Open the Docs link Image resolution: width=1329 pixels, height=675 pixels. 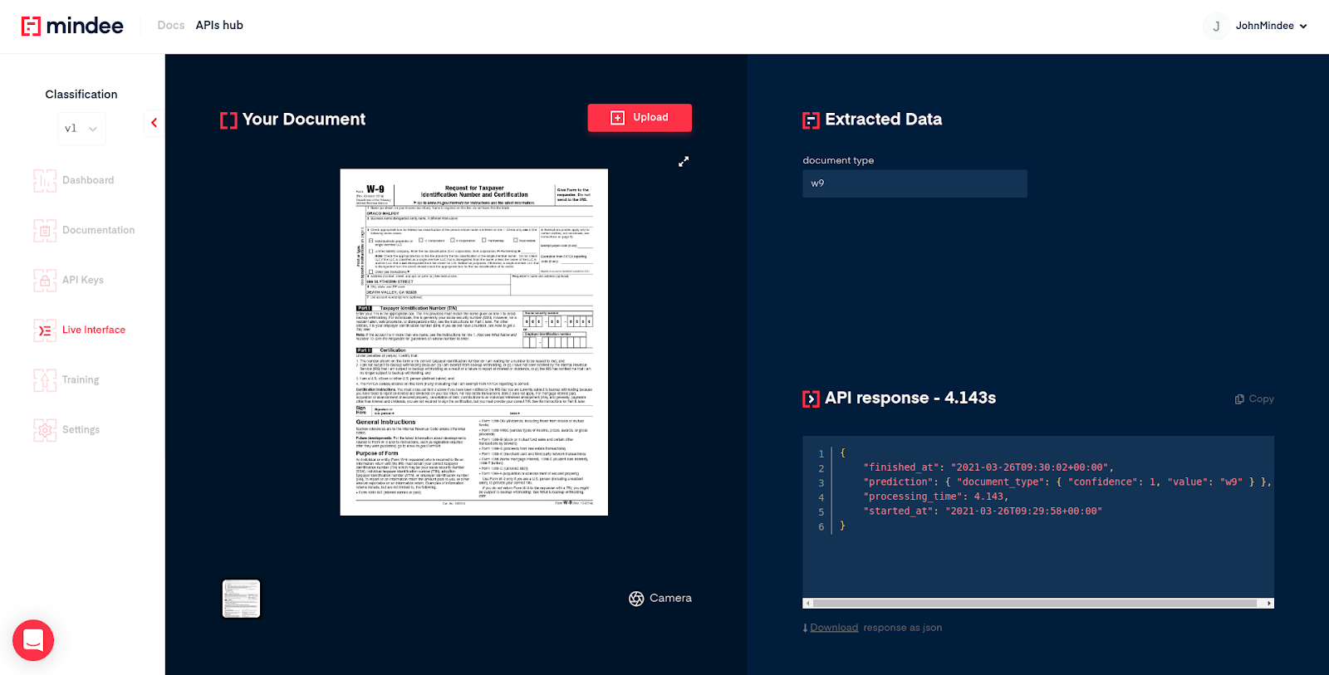tap(171, 26)
